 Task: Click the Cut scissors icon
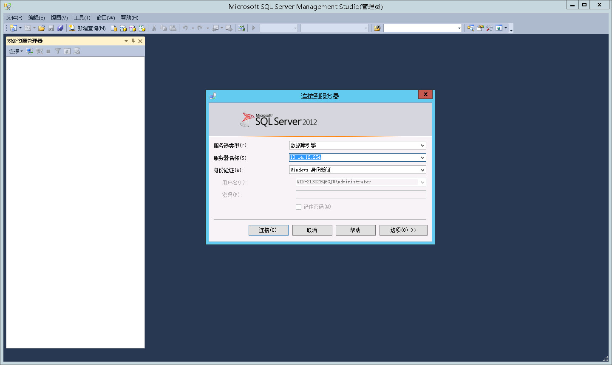[154, 28]
